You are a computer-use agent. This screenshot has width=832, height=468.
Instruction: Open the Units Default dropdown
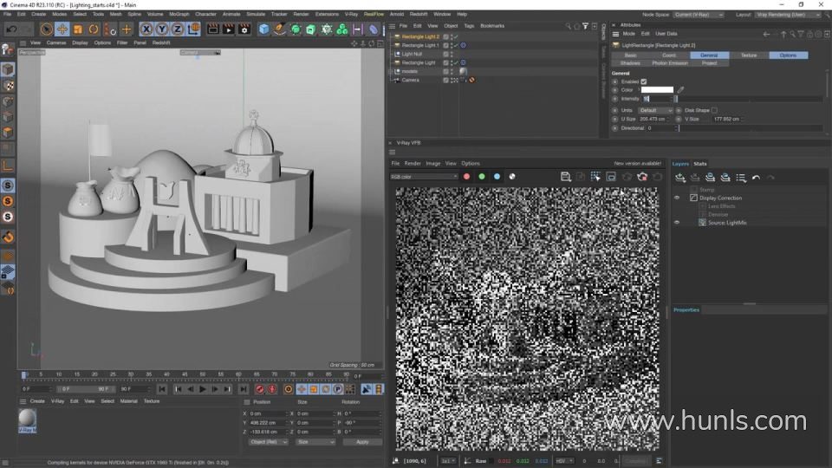(x=655, y=110)
